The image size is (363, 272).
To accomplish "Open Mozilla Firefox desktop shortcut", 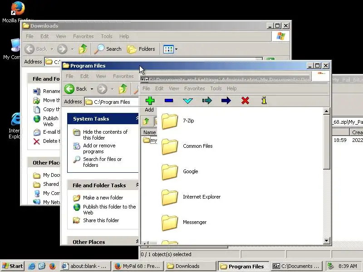I will pos(18,12).
